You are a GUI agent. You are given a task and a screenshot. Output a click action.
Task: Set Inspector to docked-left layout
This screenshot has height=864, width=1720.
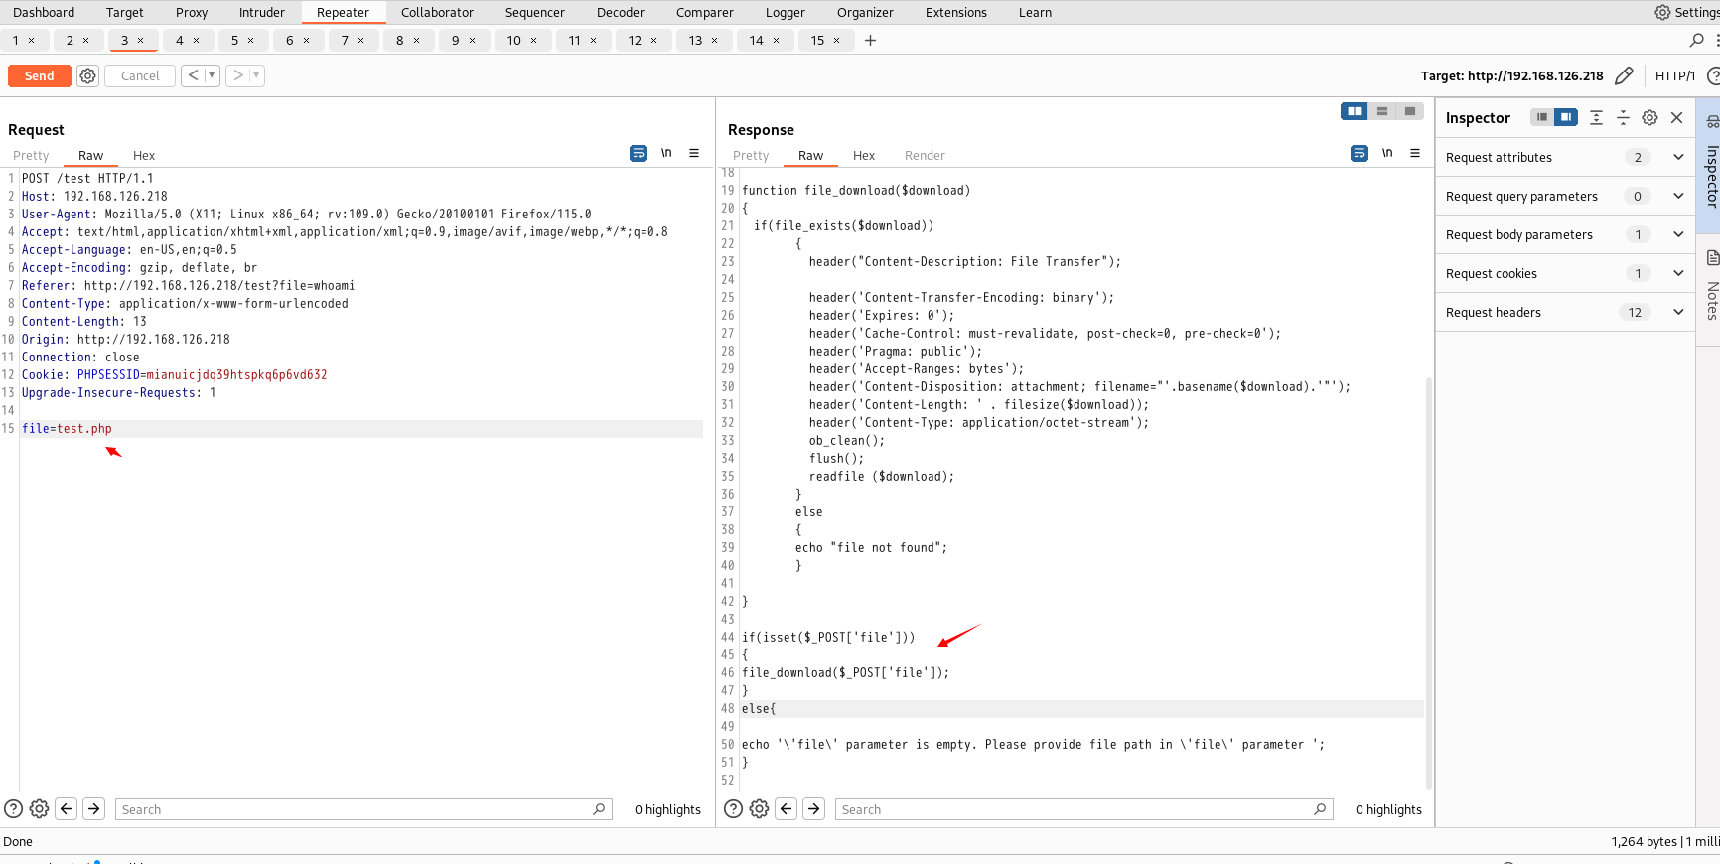point(1541,117)
